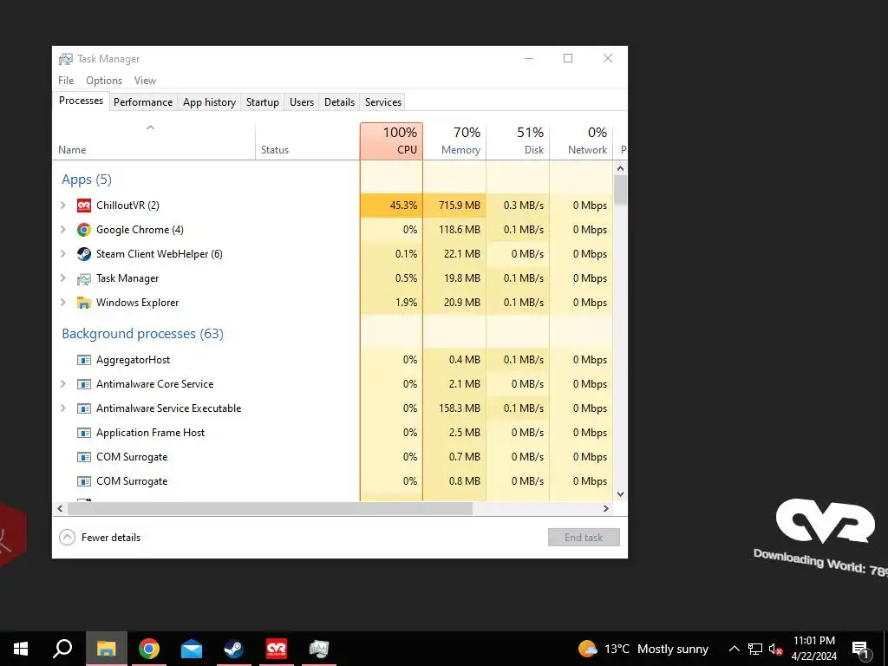Sort processes by CPU column
The height and width of the screenshot is (666, 888).
coord(391,141)
